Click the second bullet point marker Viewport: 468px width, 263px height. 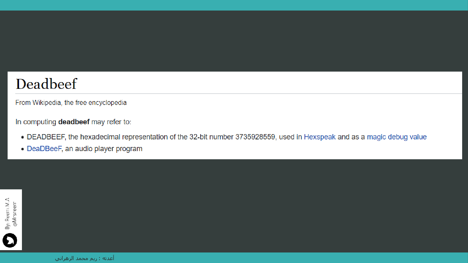[23, 149]
